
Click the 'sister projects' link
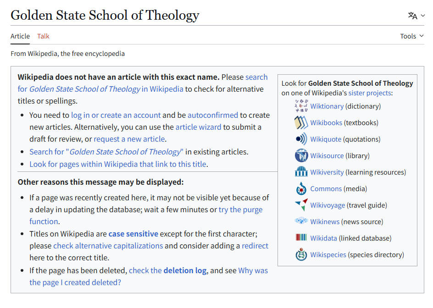369,93
